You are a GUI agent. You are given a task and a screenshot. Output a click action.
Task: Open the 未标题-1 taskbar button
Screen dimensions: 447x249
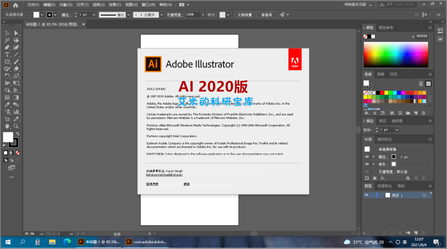pos(99,242)
